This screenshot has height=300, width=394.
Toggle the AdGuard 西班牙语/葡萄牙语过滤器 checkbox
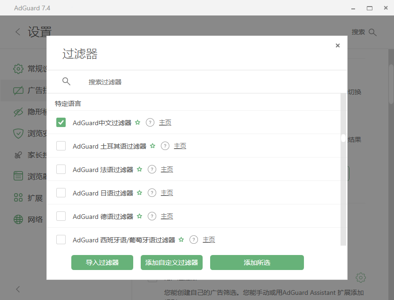point(61,240)
